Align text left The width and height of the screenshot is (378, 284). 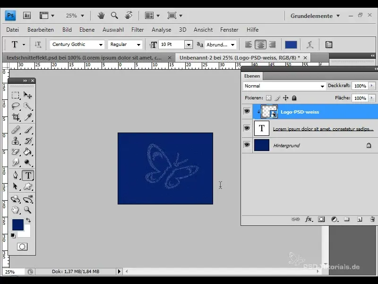(x=249, y=44)
